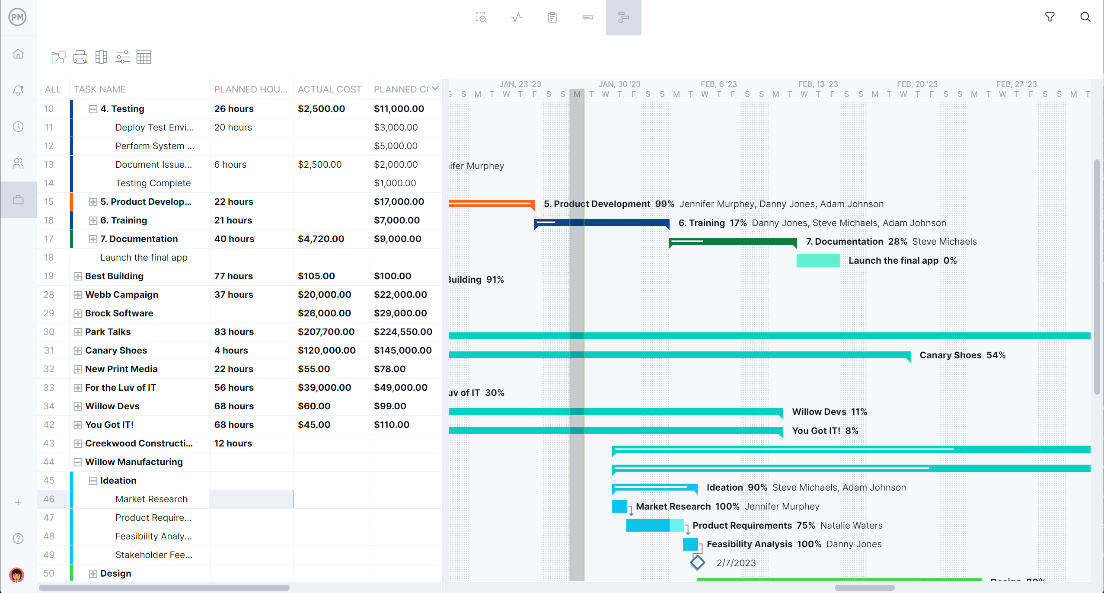
Task: Click the PLANNED COST column header
Action: click(x=401, y=89)
